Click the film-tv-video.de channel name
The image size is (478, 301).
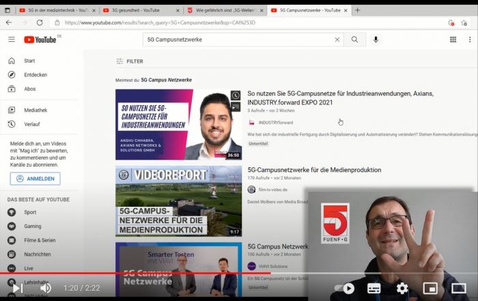click(273, 190)
